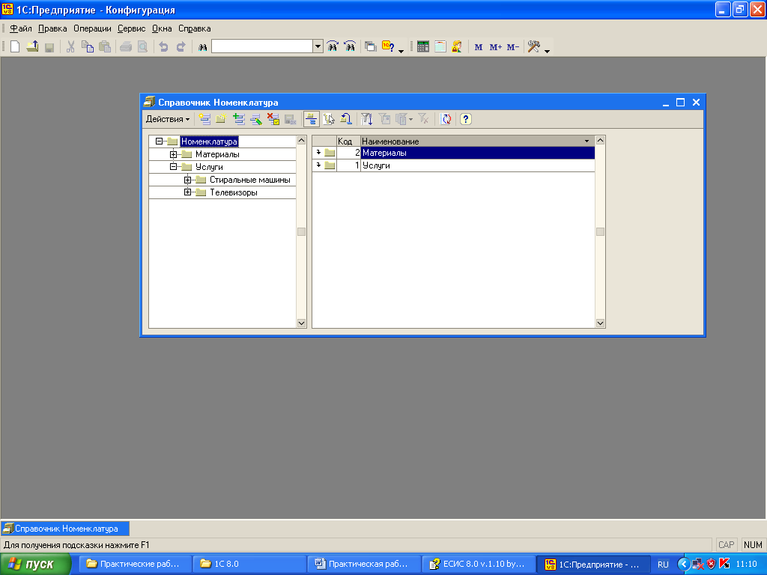Screen dimensions: 767x575
Task: Click the help question mark in Справочник window
Action: 466,119
